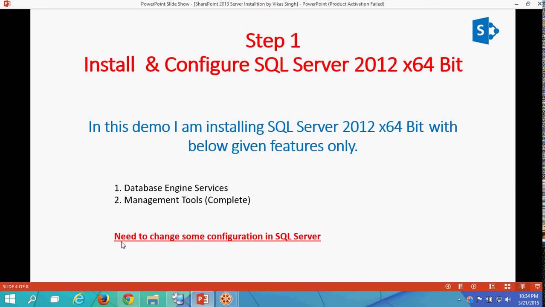Open network connection tray icon
The height and width of the screenshot is (307, 545).
498,299
